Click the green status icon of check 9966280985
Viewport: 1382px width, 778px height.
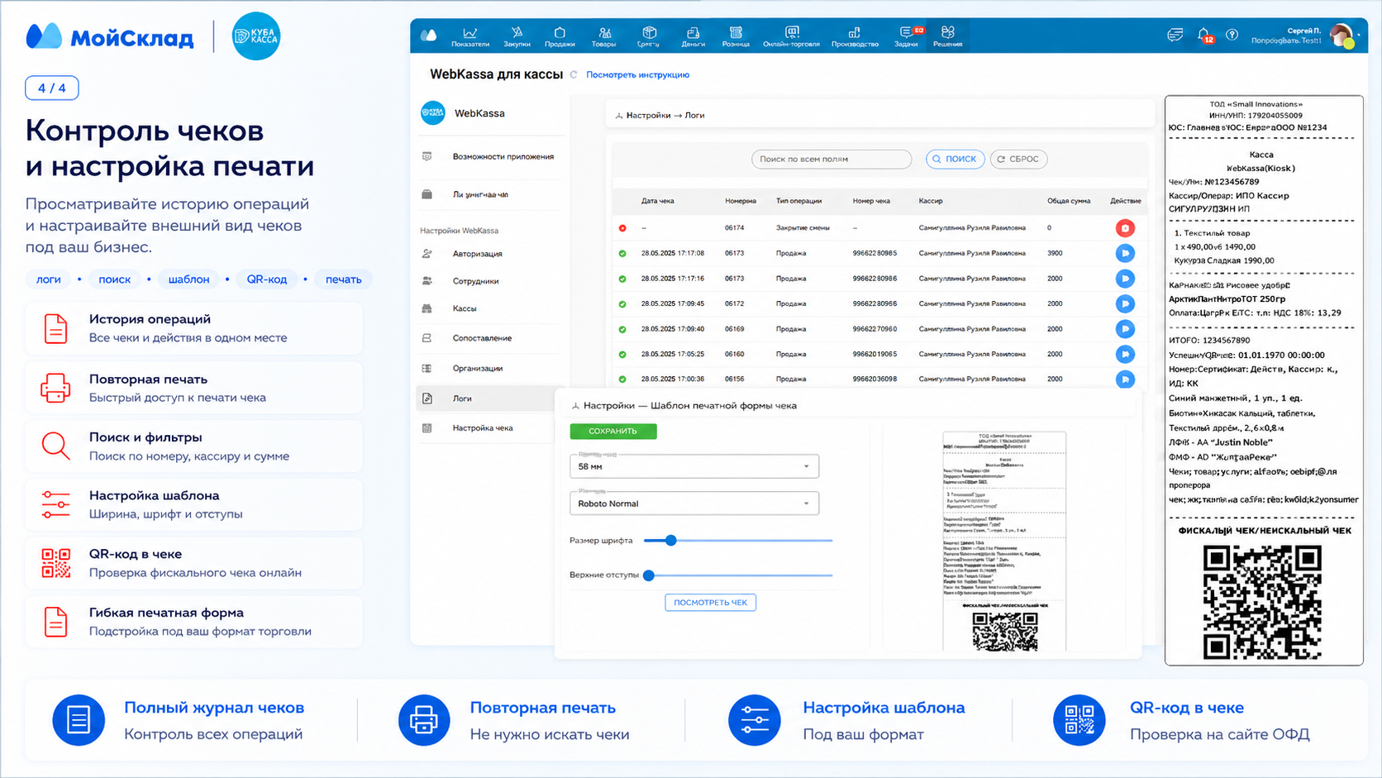622,254
